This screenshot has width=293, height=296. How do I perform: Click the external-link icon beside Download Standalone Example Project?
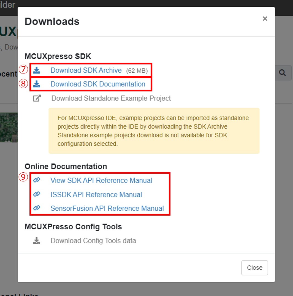[x=37, y=98]
